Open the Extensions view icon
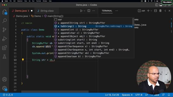The image size is (173, 97). pos(4,48)
